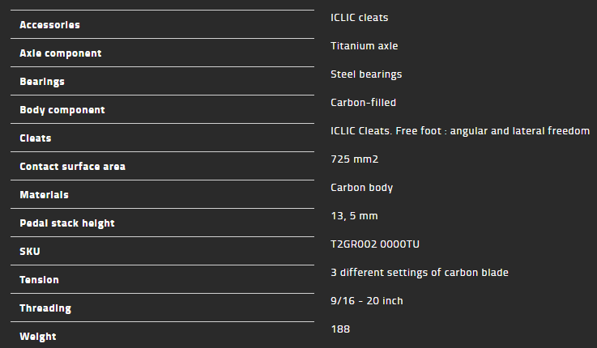Screen dimensions: 597x348
Task: Click the Body component label
Action: pyautogui.click(x=62, y=109)
